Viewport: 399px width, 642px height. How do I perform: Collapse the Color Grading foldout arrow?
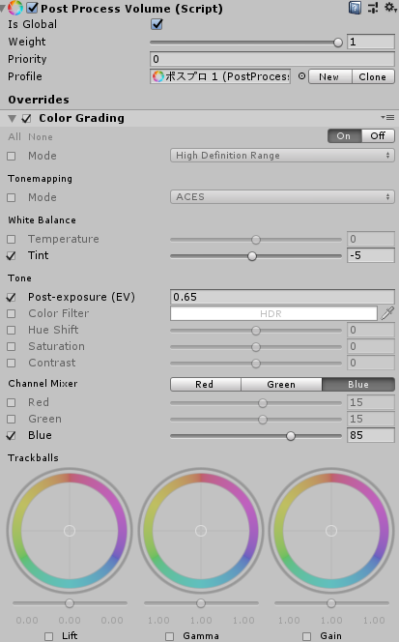pos(12,119)
